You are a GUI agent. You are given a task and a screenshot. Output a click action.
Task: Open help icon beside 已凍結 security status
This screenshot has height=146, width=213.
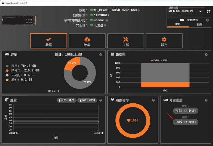coord(105,25)
